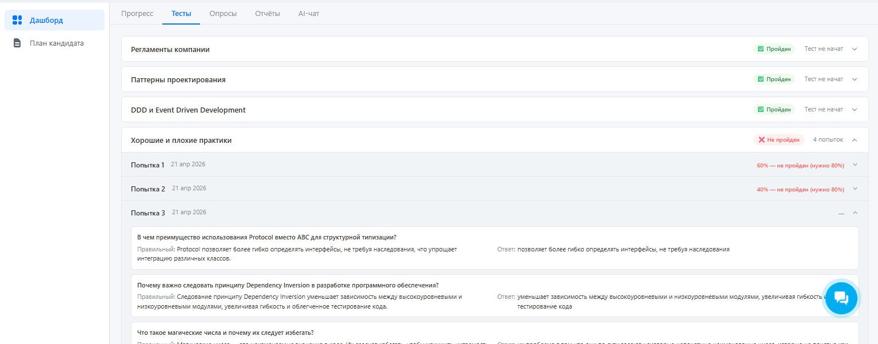This screenshot has height=344, width=878.
Task: Expand the Регламенты компании test row
Action: [x=855, y=49]
